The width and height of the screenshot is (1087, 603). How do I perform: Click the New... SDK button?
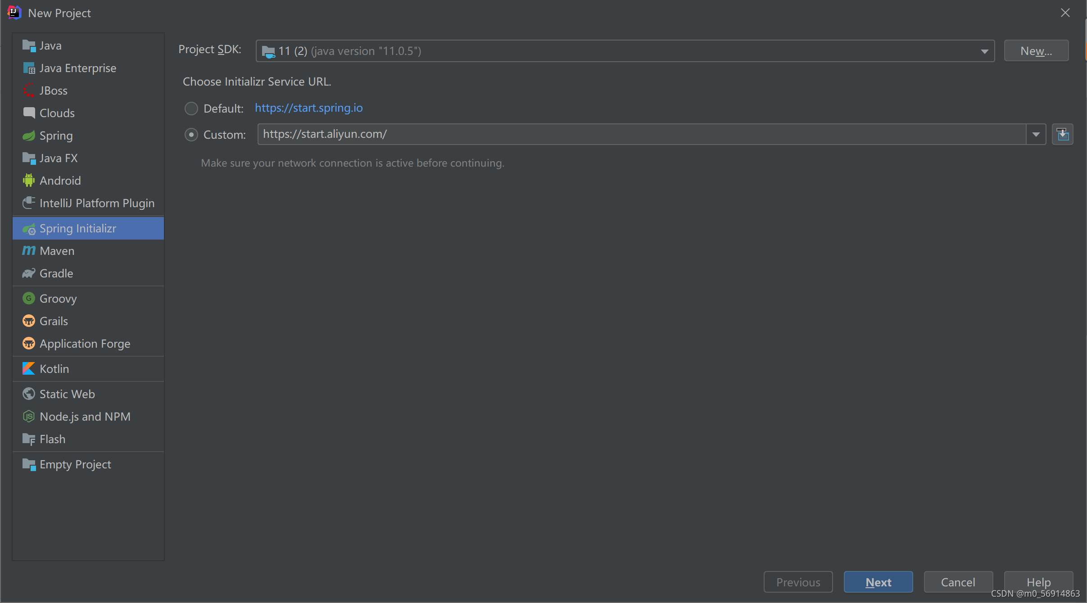click(1036, 50)
